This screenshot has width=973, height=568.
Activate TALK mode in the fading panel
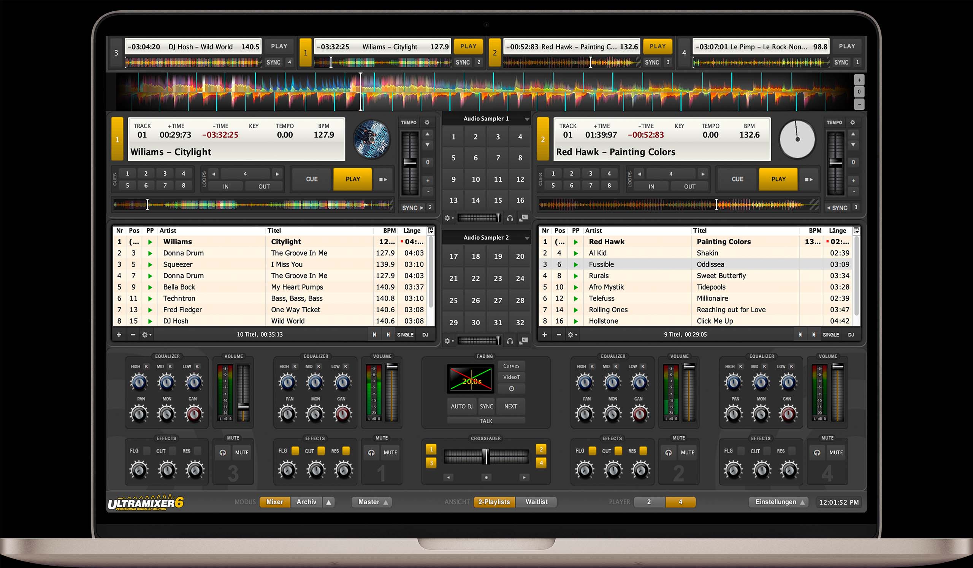coord(486,421)
